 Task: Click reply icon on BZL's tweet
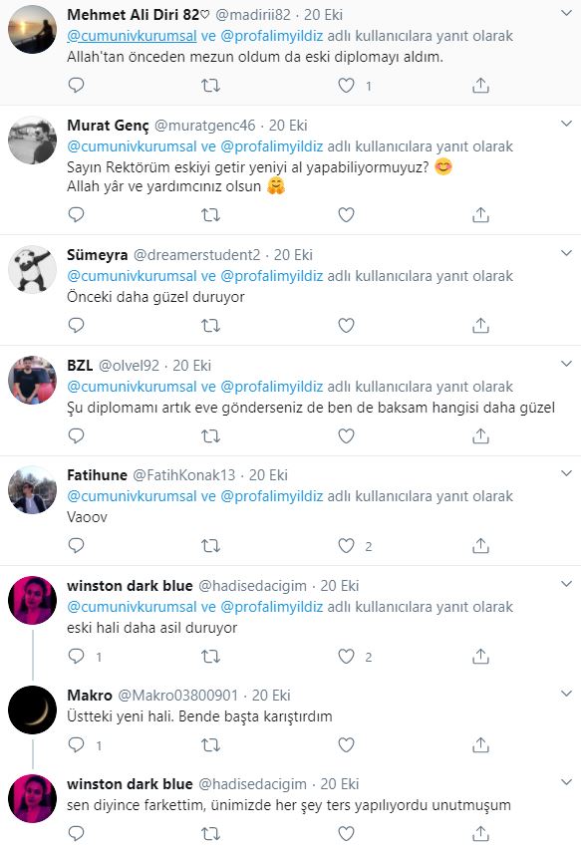click(76, 435)
